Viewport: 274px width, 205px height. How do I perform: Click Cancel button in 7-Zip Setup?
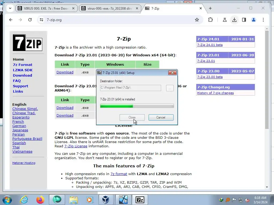pos(161,117)
